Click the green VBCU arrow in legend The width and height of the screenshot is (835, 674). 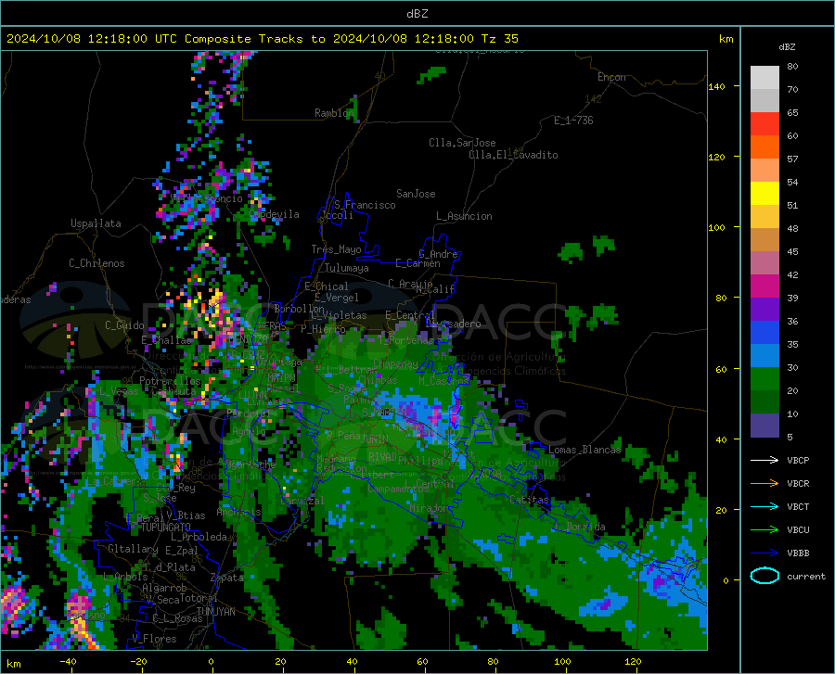pyautogui.click(x=764, y=530)
